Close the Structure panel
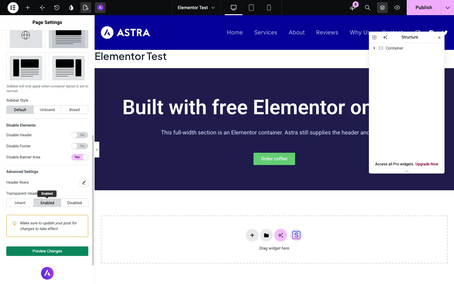 pos(439,38)
